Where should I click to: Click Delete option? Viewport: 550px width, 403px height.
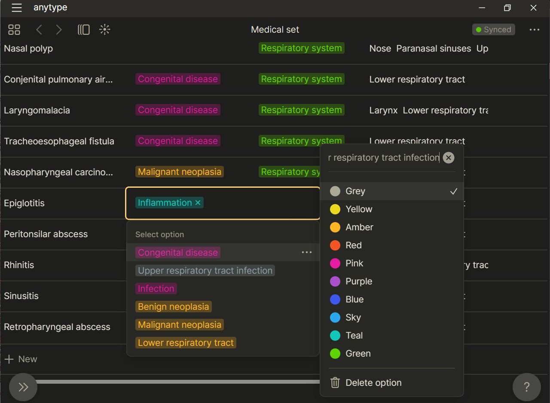click(x=373, y=383)
